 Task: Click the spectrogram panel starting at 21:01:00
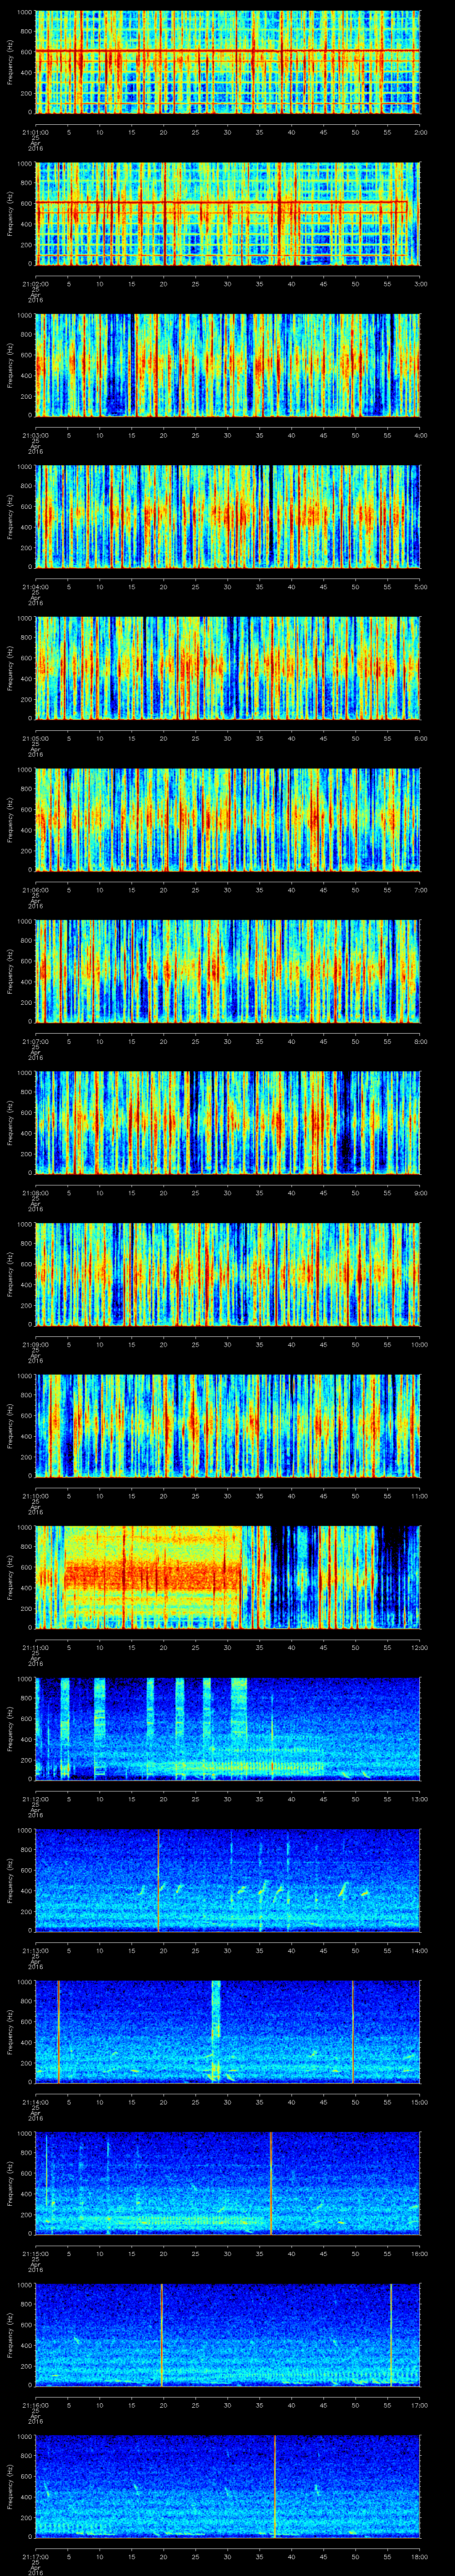coord(228,62)
